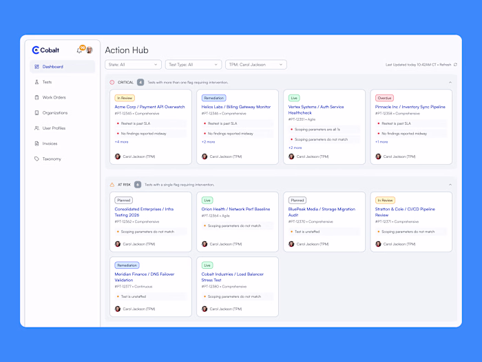
Task: Expand +4 more on Acme Corp card
Action: coord(121,142)
